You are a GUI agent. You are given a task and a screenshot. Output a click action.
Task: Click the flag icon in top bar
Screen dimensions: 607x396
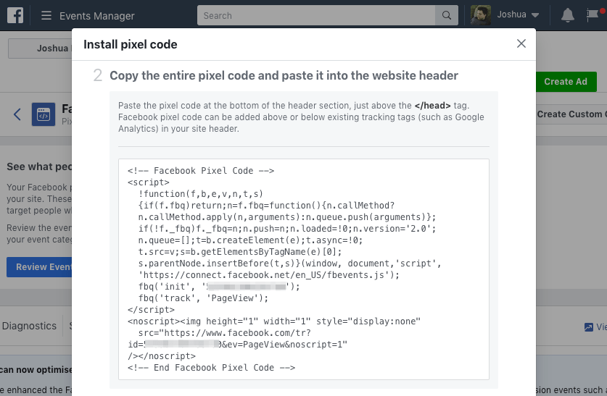pyautogui.click(x=592, y=14)
